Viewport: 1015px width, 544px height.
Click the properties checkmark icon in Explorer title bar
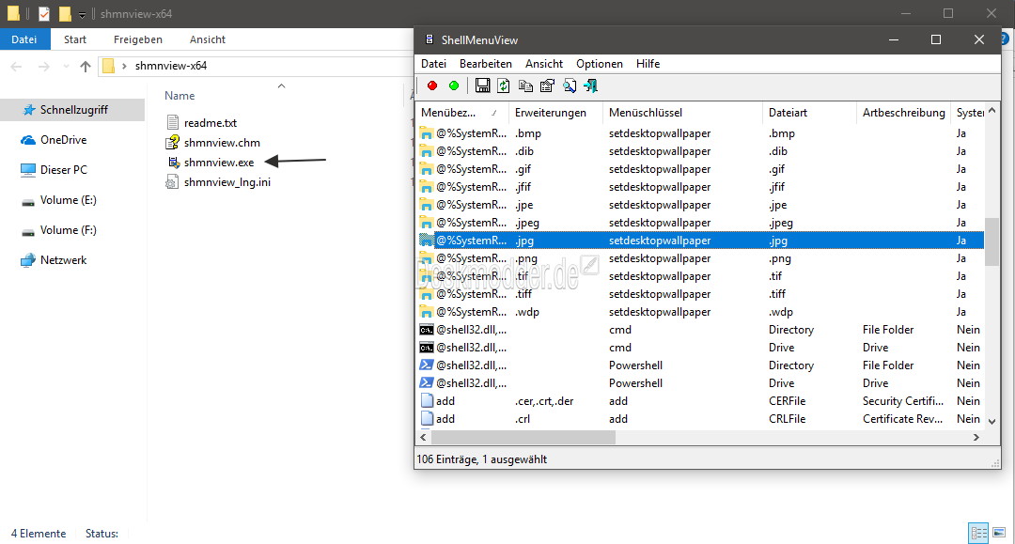click(x=44, y=13)
